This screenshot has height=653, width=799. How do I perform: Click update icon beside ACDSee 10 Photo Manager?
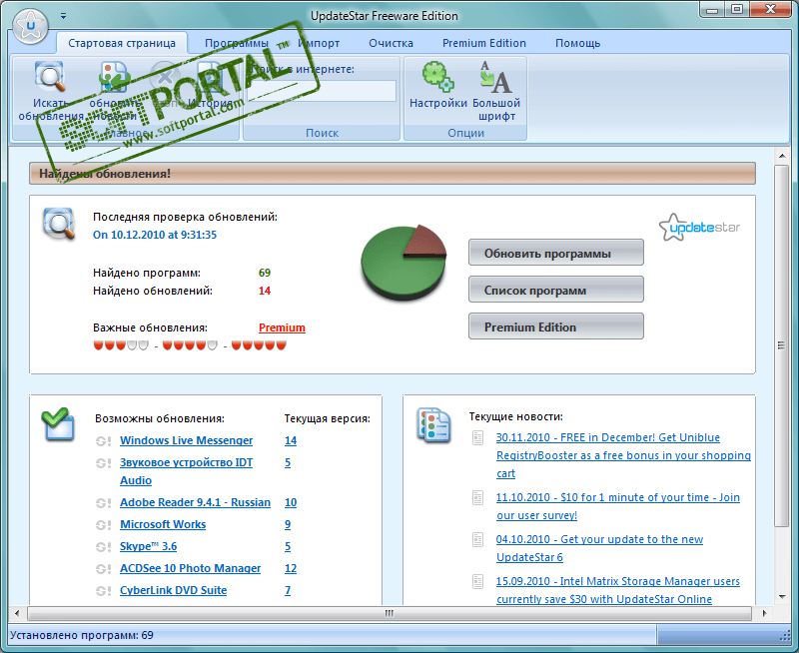click(x=104, y=568)
